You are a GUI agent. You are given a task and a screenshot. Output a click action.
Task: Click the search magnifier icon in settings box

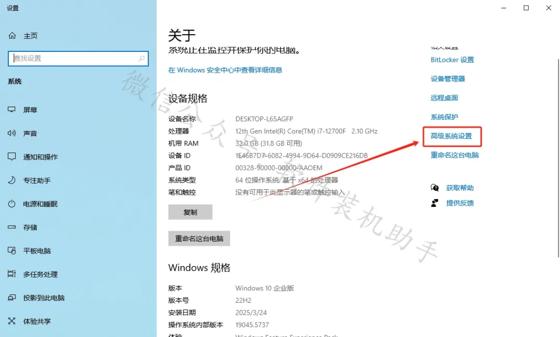point(142,58)
